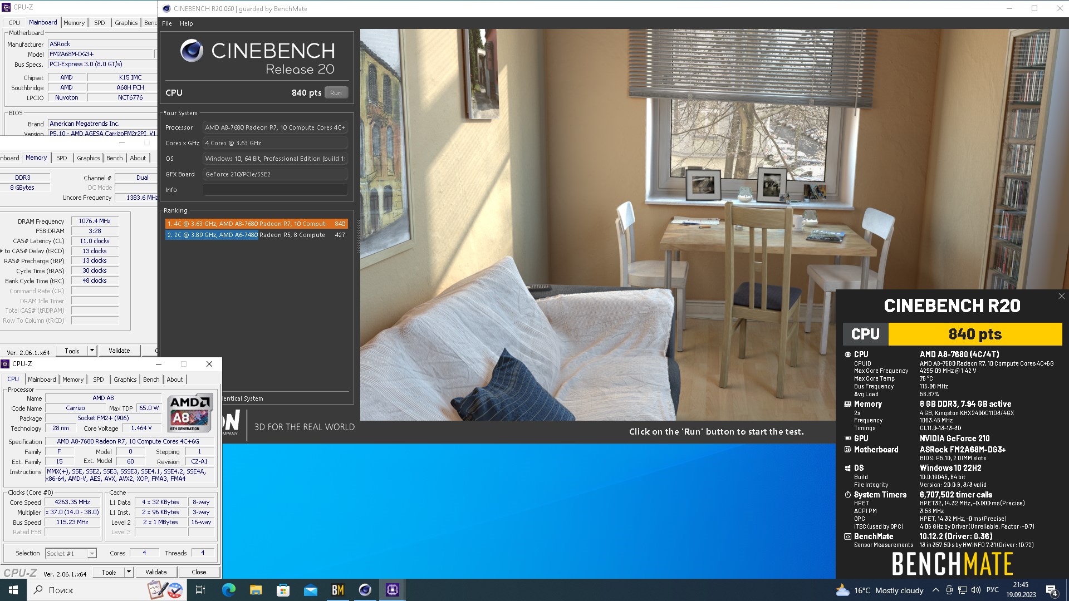Open Task View from the taskbar
The width and height of the screenshot is (1069, 601).
point(200,590)
